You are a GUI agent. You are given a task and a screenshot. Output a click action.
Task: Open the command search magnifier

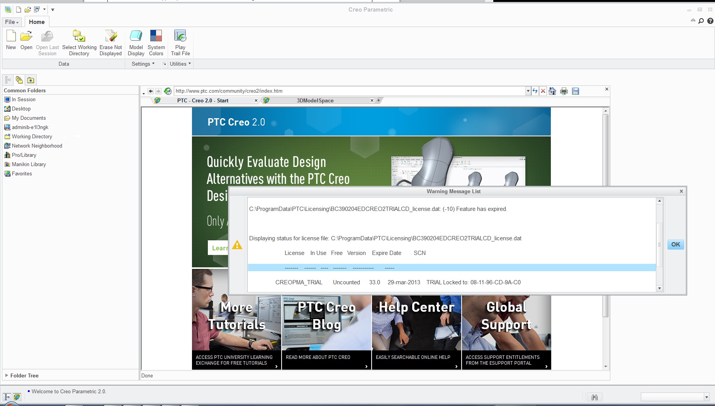pos(701,21)
